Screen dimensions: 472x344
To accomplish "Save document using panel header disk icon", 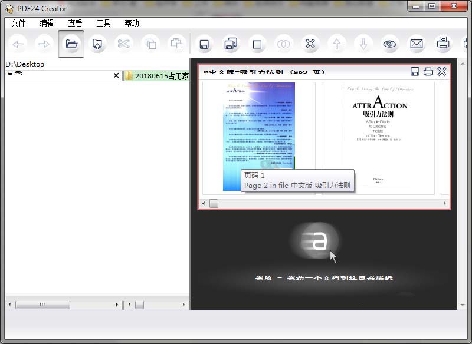I will coord(415,72).
